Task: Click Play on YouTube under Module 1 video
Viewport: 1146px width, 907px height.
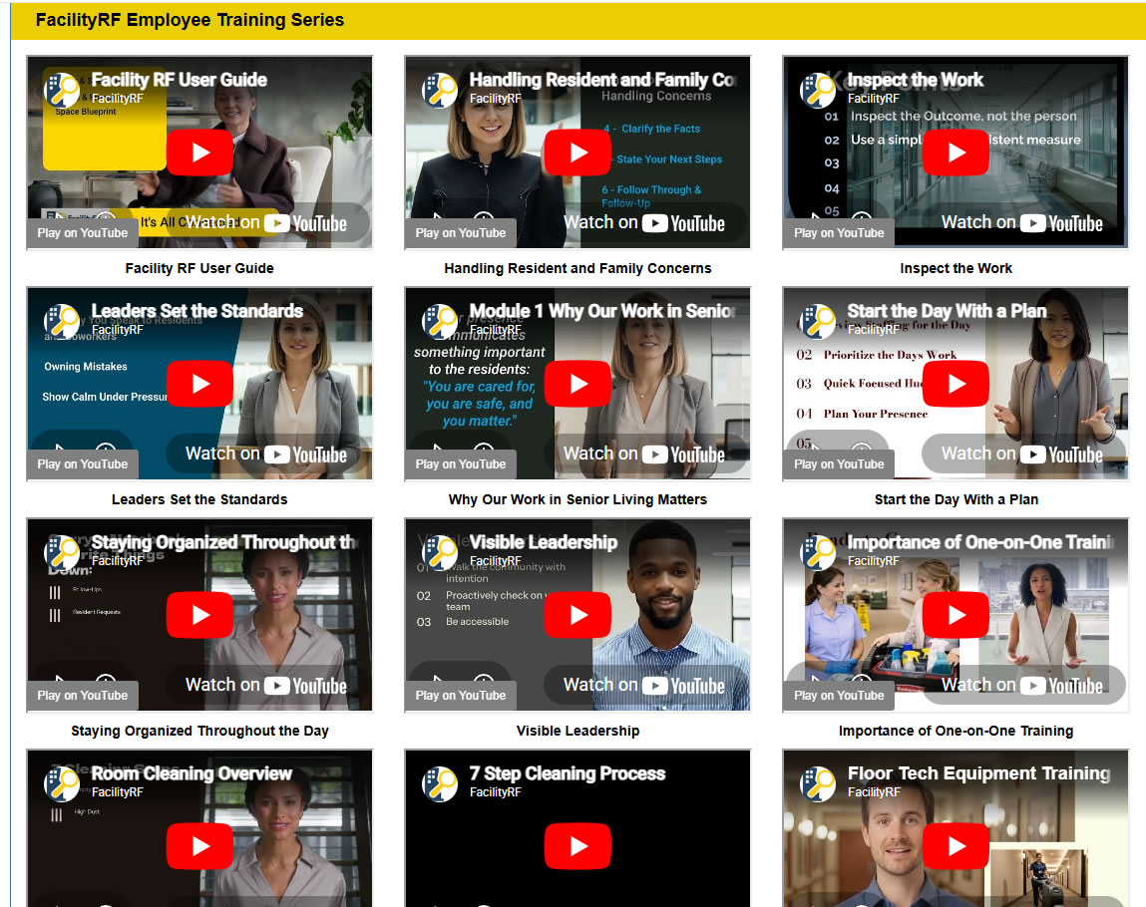Action: tap(461, 464)
